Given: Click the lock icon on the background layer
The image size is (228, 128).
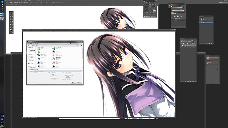Looking at the screenshot, I should [195, 47].
